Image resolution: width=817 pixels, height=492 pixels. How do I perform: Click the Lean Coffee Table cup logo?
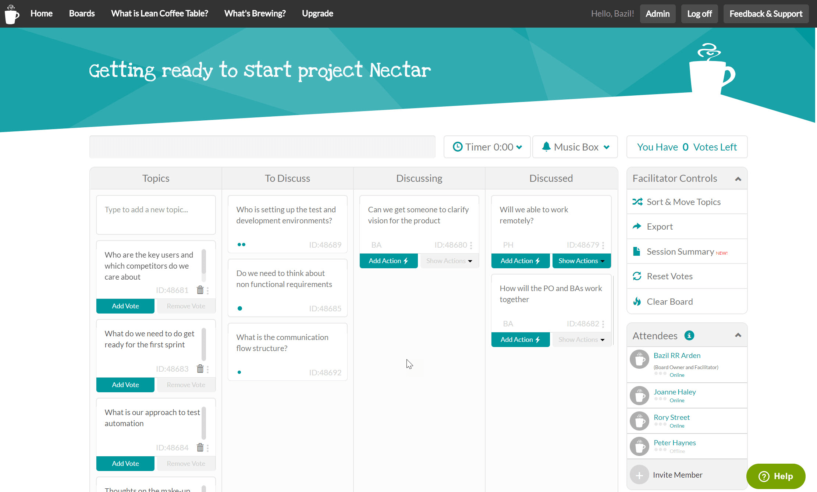click(11, 14)
